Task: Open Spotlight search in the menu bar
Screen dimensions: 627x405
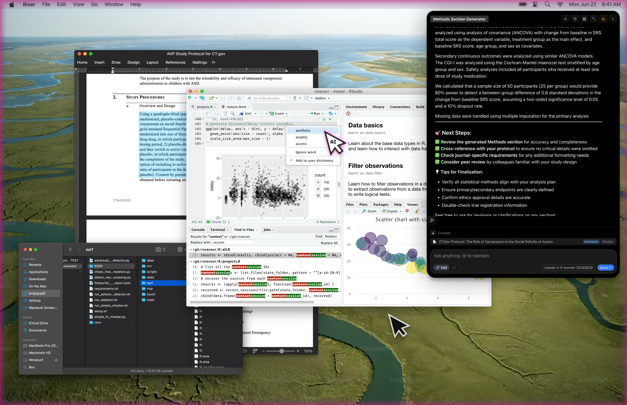Action: (x=548, y=4)
